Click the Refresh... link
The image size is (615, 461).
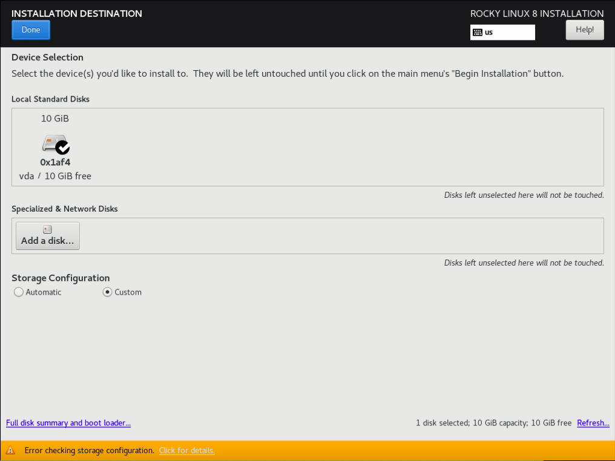593,423
